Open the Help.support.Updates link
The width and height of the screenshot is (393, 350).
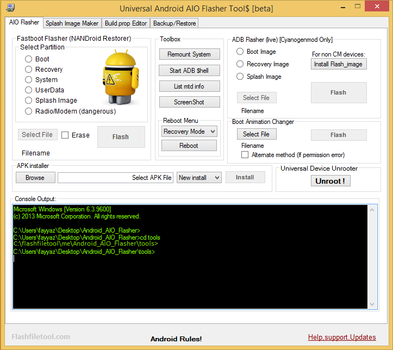pyautogui.click(x=342, y=337)
